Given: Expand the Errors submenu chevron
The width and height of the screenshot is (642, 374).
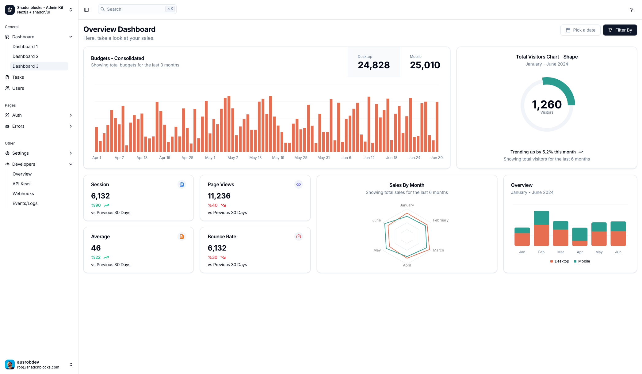Looking at the screenshot, I should (x=71, y=126).
